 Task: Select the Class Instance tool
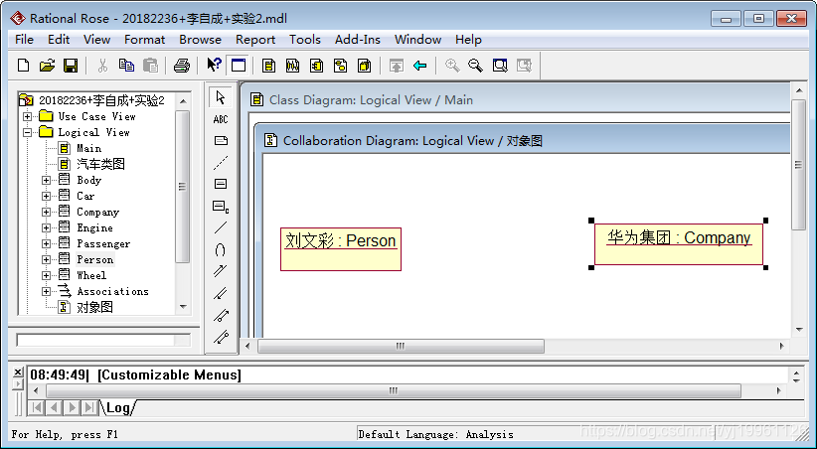[x=221, y=207]
